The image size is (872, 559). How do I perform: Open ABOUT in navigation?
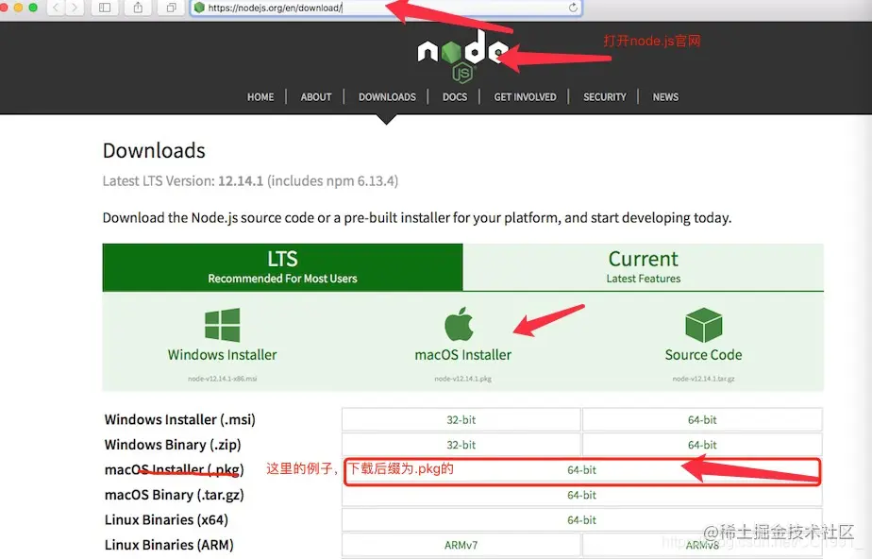[x=316, y=96]
